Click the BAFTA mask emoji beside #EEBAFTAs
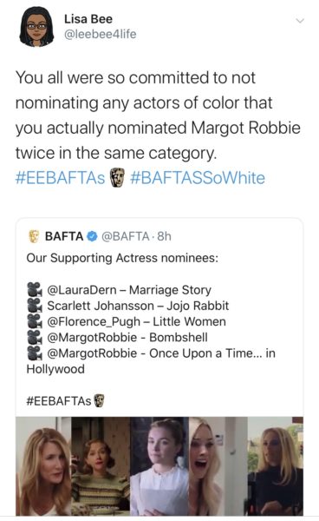 (117, 177)
